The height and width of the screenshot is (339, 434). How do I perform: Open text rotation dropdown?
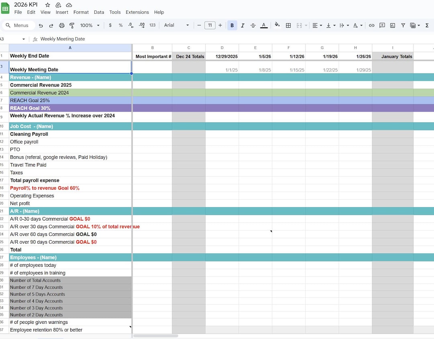tap(358, 25)
